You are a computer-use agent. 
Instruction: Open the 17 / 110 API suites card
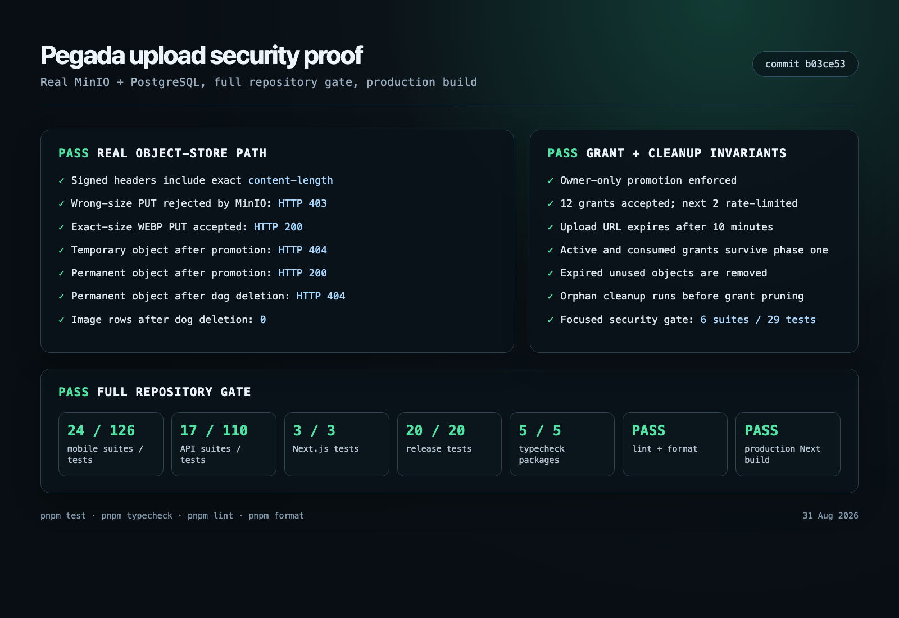[224, 444]
